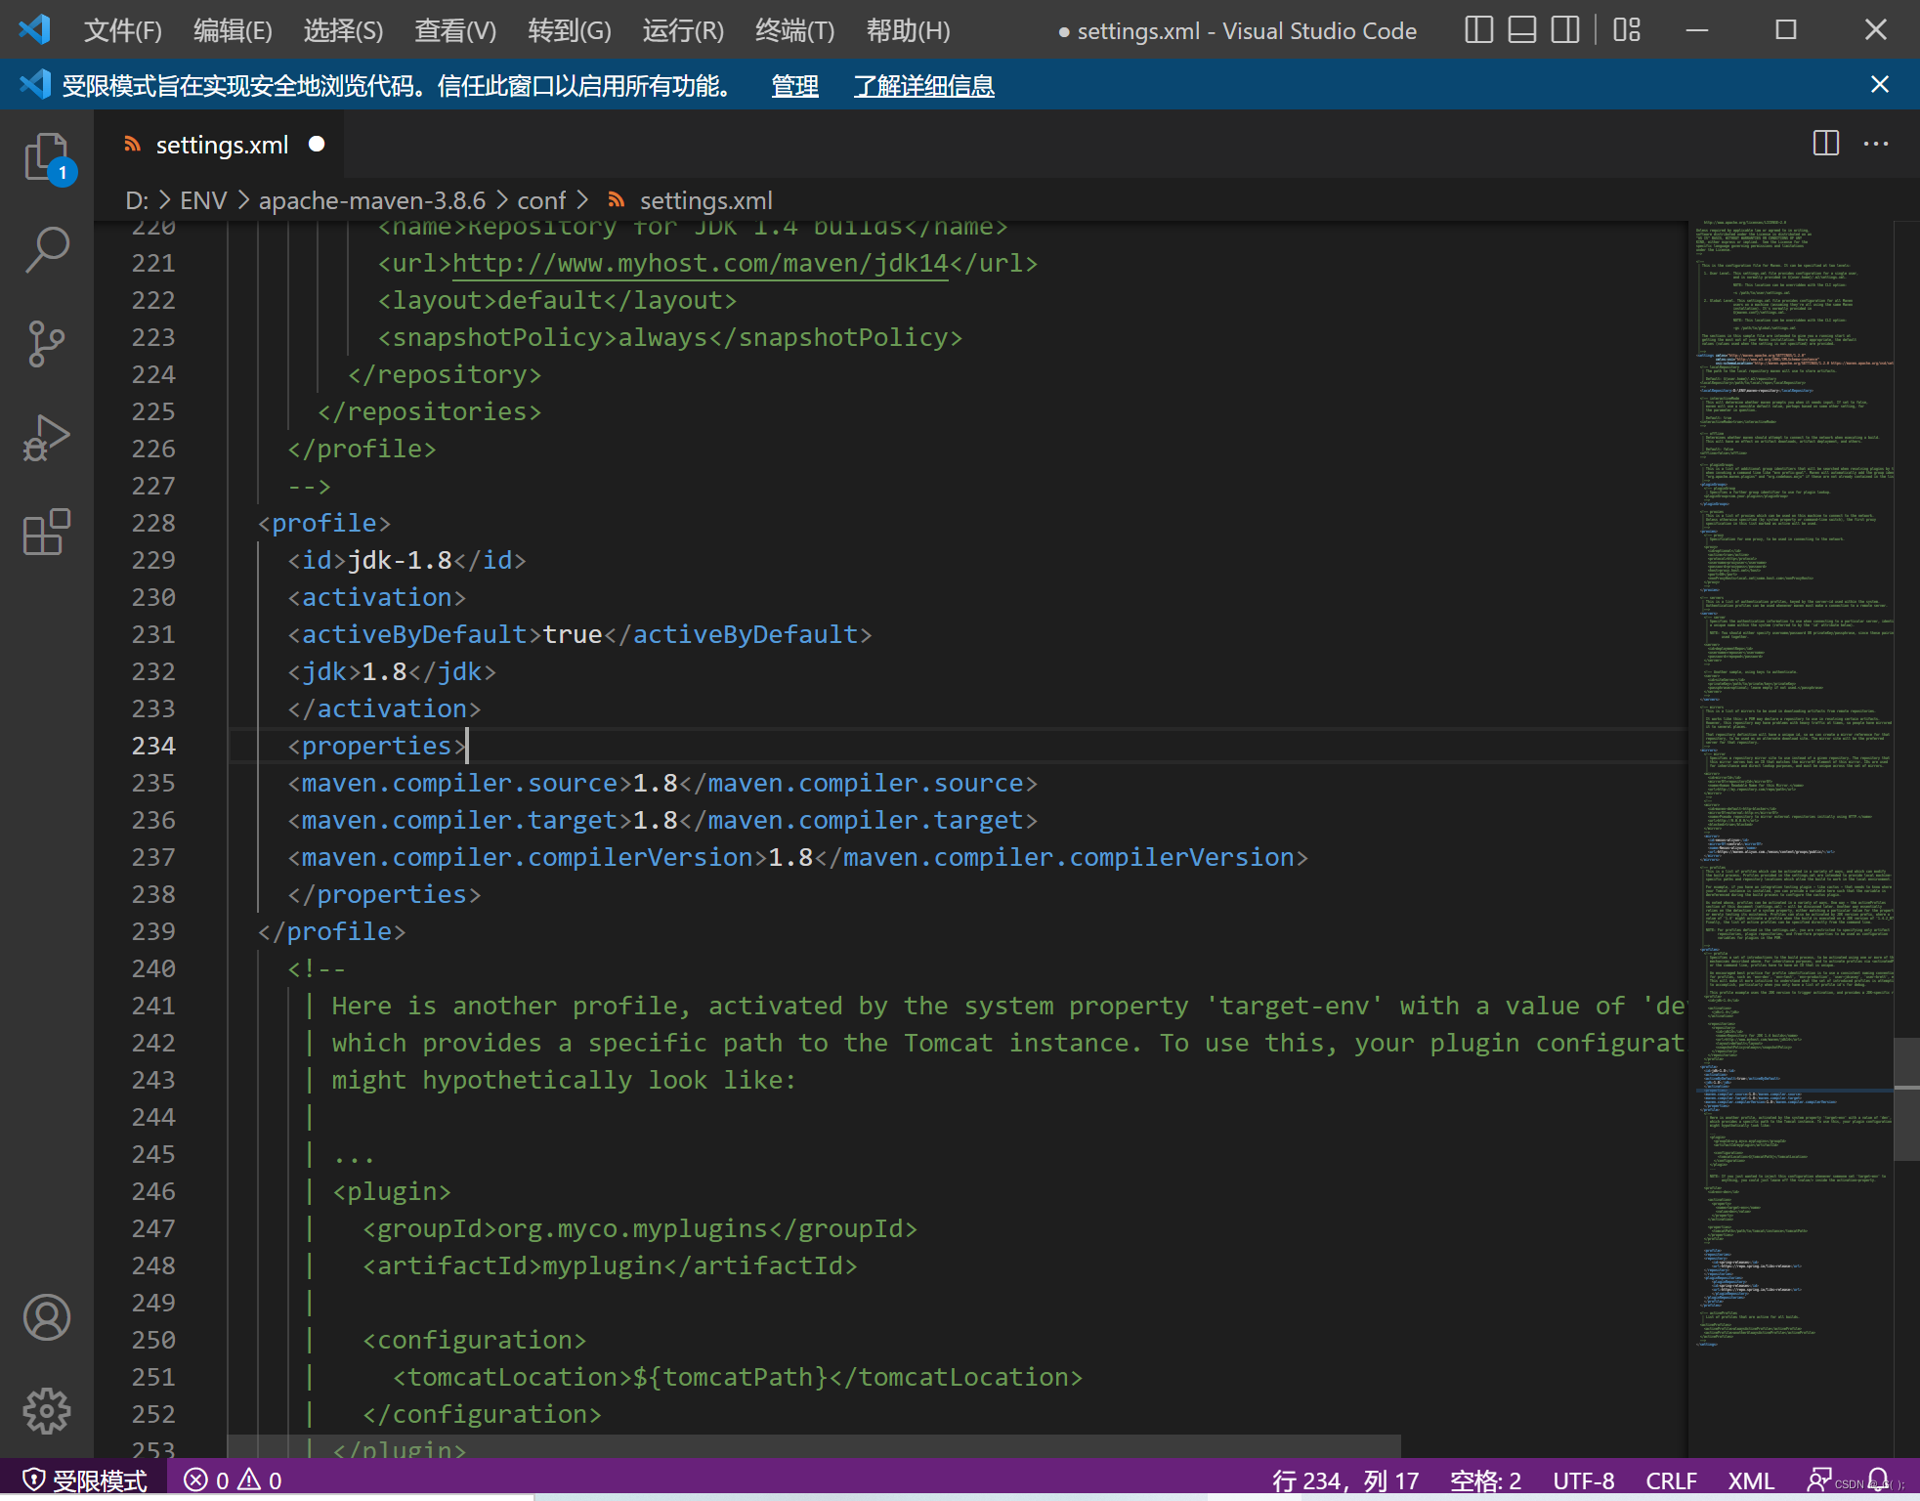This screenshot has width=1920, height=1501.
Task: Click the Restricted Mode shield status item
Action: [x=84, y=1480]
